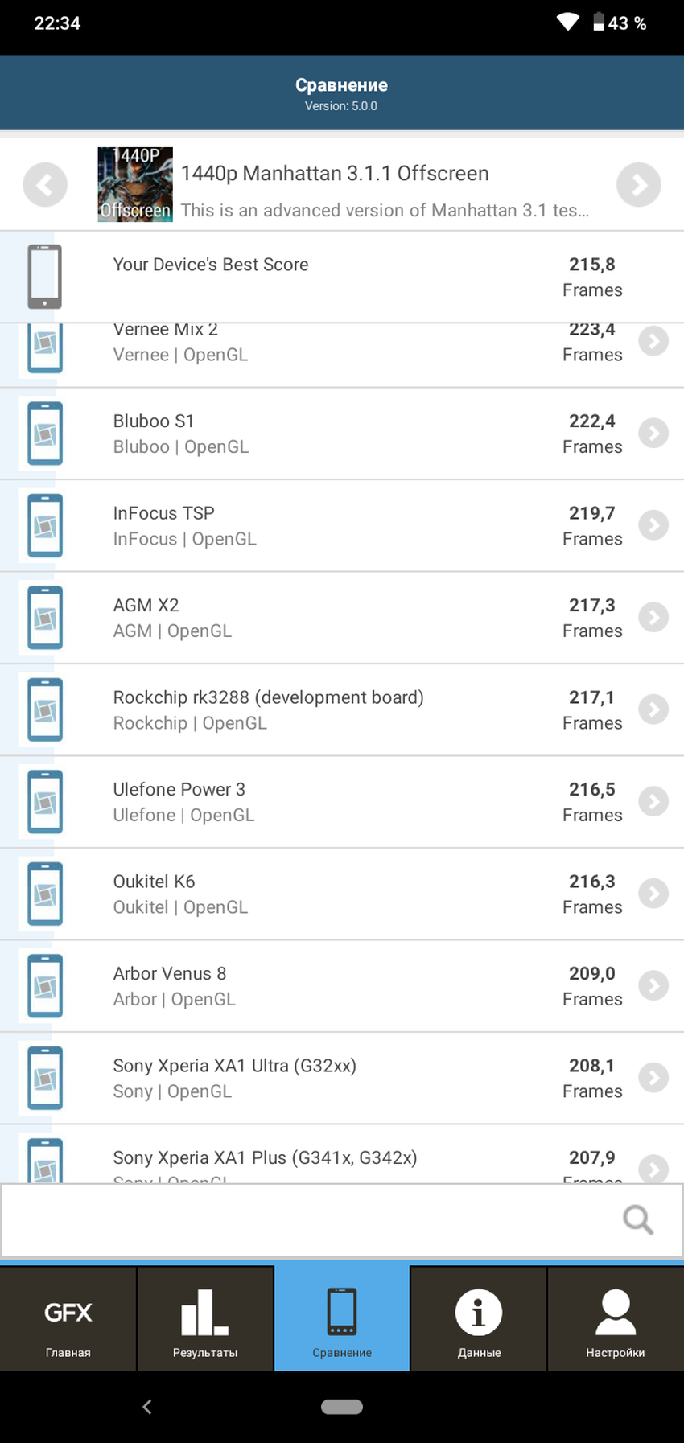Open Rockchip rk3288 development board entry
Viewport: 684px width, 1443px height.
[x=268, y=709]
